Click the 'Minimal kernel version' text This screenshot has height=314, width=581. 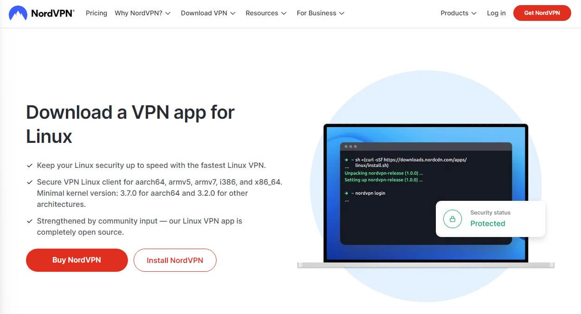[76, 193]
